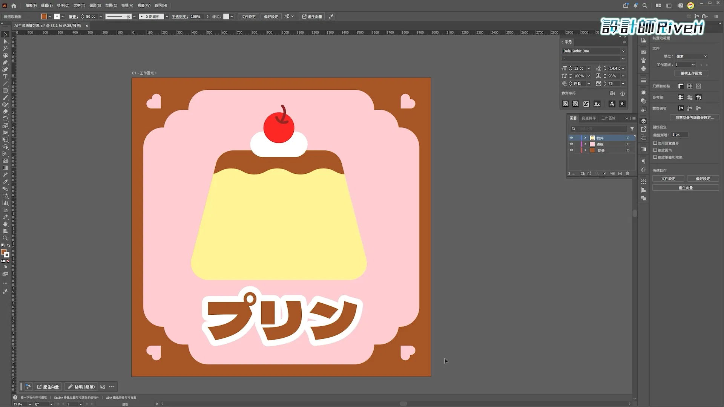
Task: Open the 檔案(F) menu
Action: (x=31, y=6)
